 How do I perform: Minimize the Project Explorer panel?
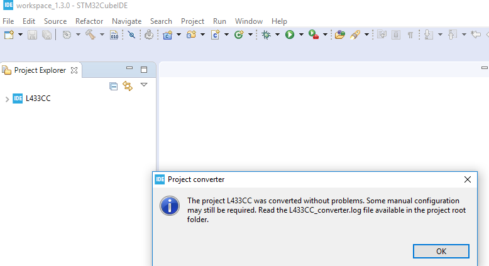[129, 68]
